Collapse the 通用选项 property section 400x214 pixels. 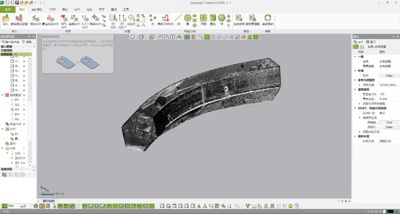[x=355, y=90]
